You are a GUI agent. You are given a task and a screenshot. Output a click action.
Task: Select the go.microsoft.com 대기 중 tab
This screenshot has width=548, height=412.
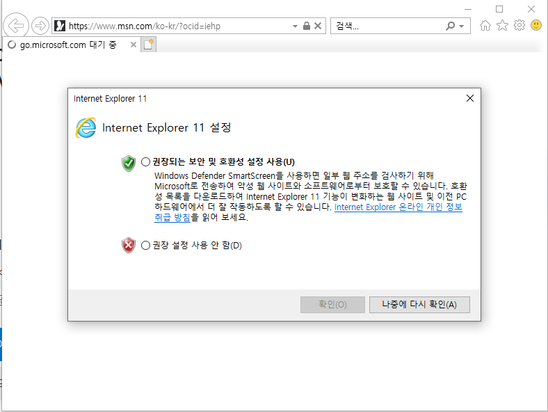pyautogui.click(x=70, y=45)
